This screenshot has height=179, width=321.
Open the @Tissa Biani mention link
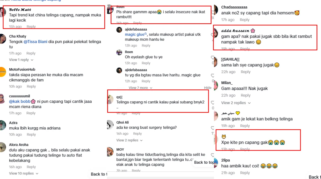pos(35,42)
